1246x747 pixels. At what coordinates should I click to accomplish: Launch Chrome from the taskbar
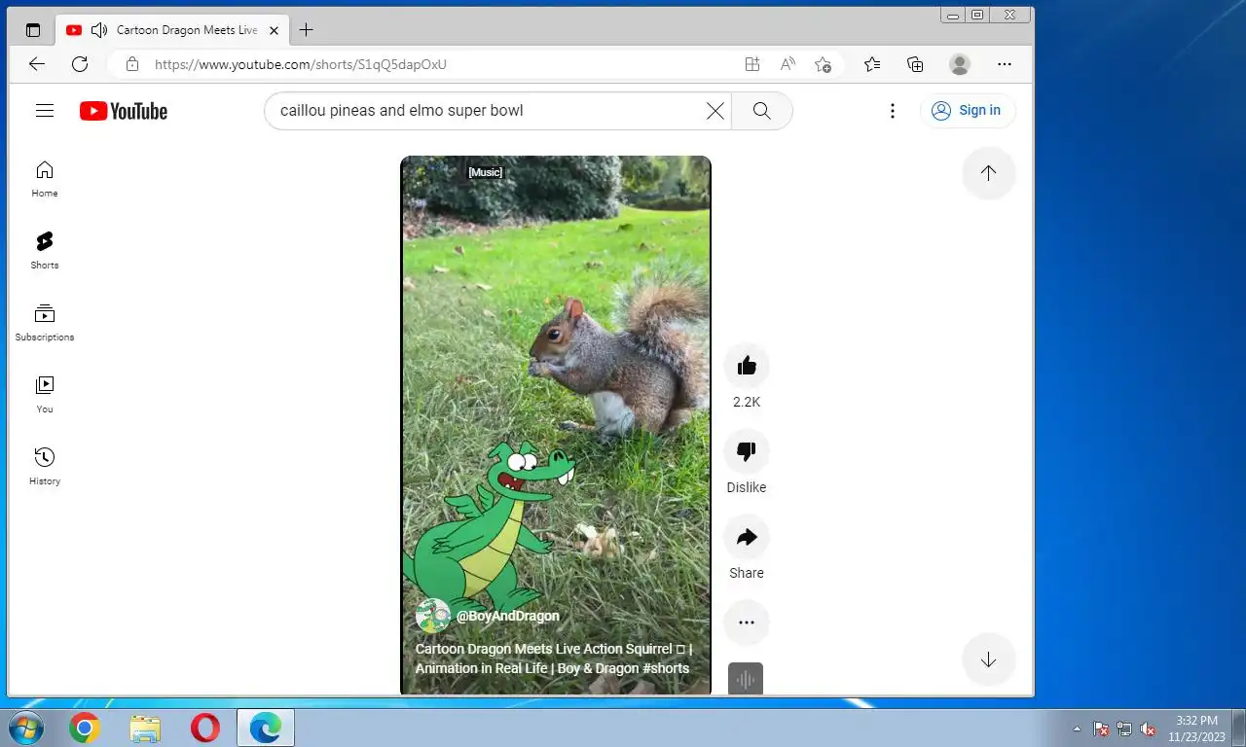85,728
